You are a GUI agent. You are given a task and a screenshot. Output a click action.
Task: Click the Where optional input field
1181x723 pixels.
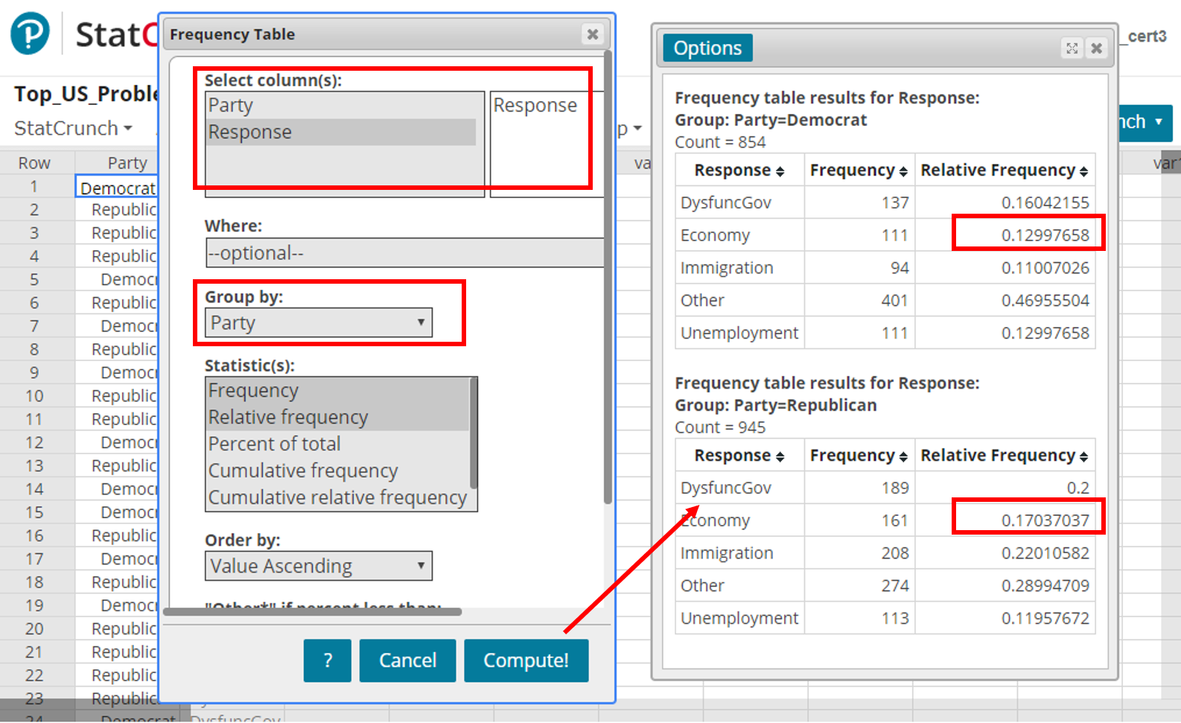click(404, 253)
